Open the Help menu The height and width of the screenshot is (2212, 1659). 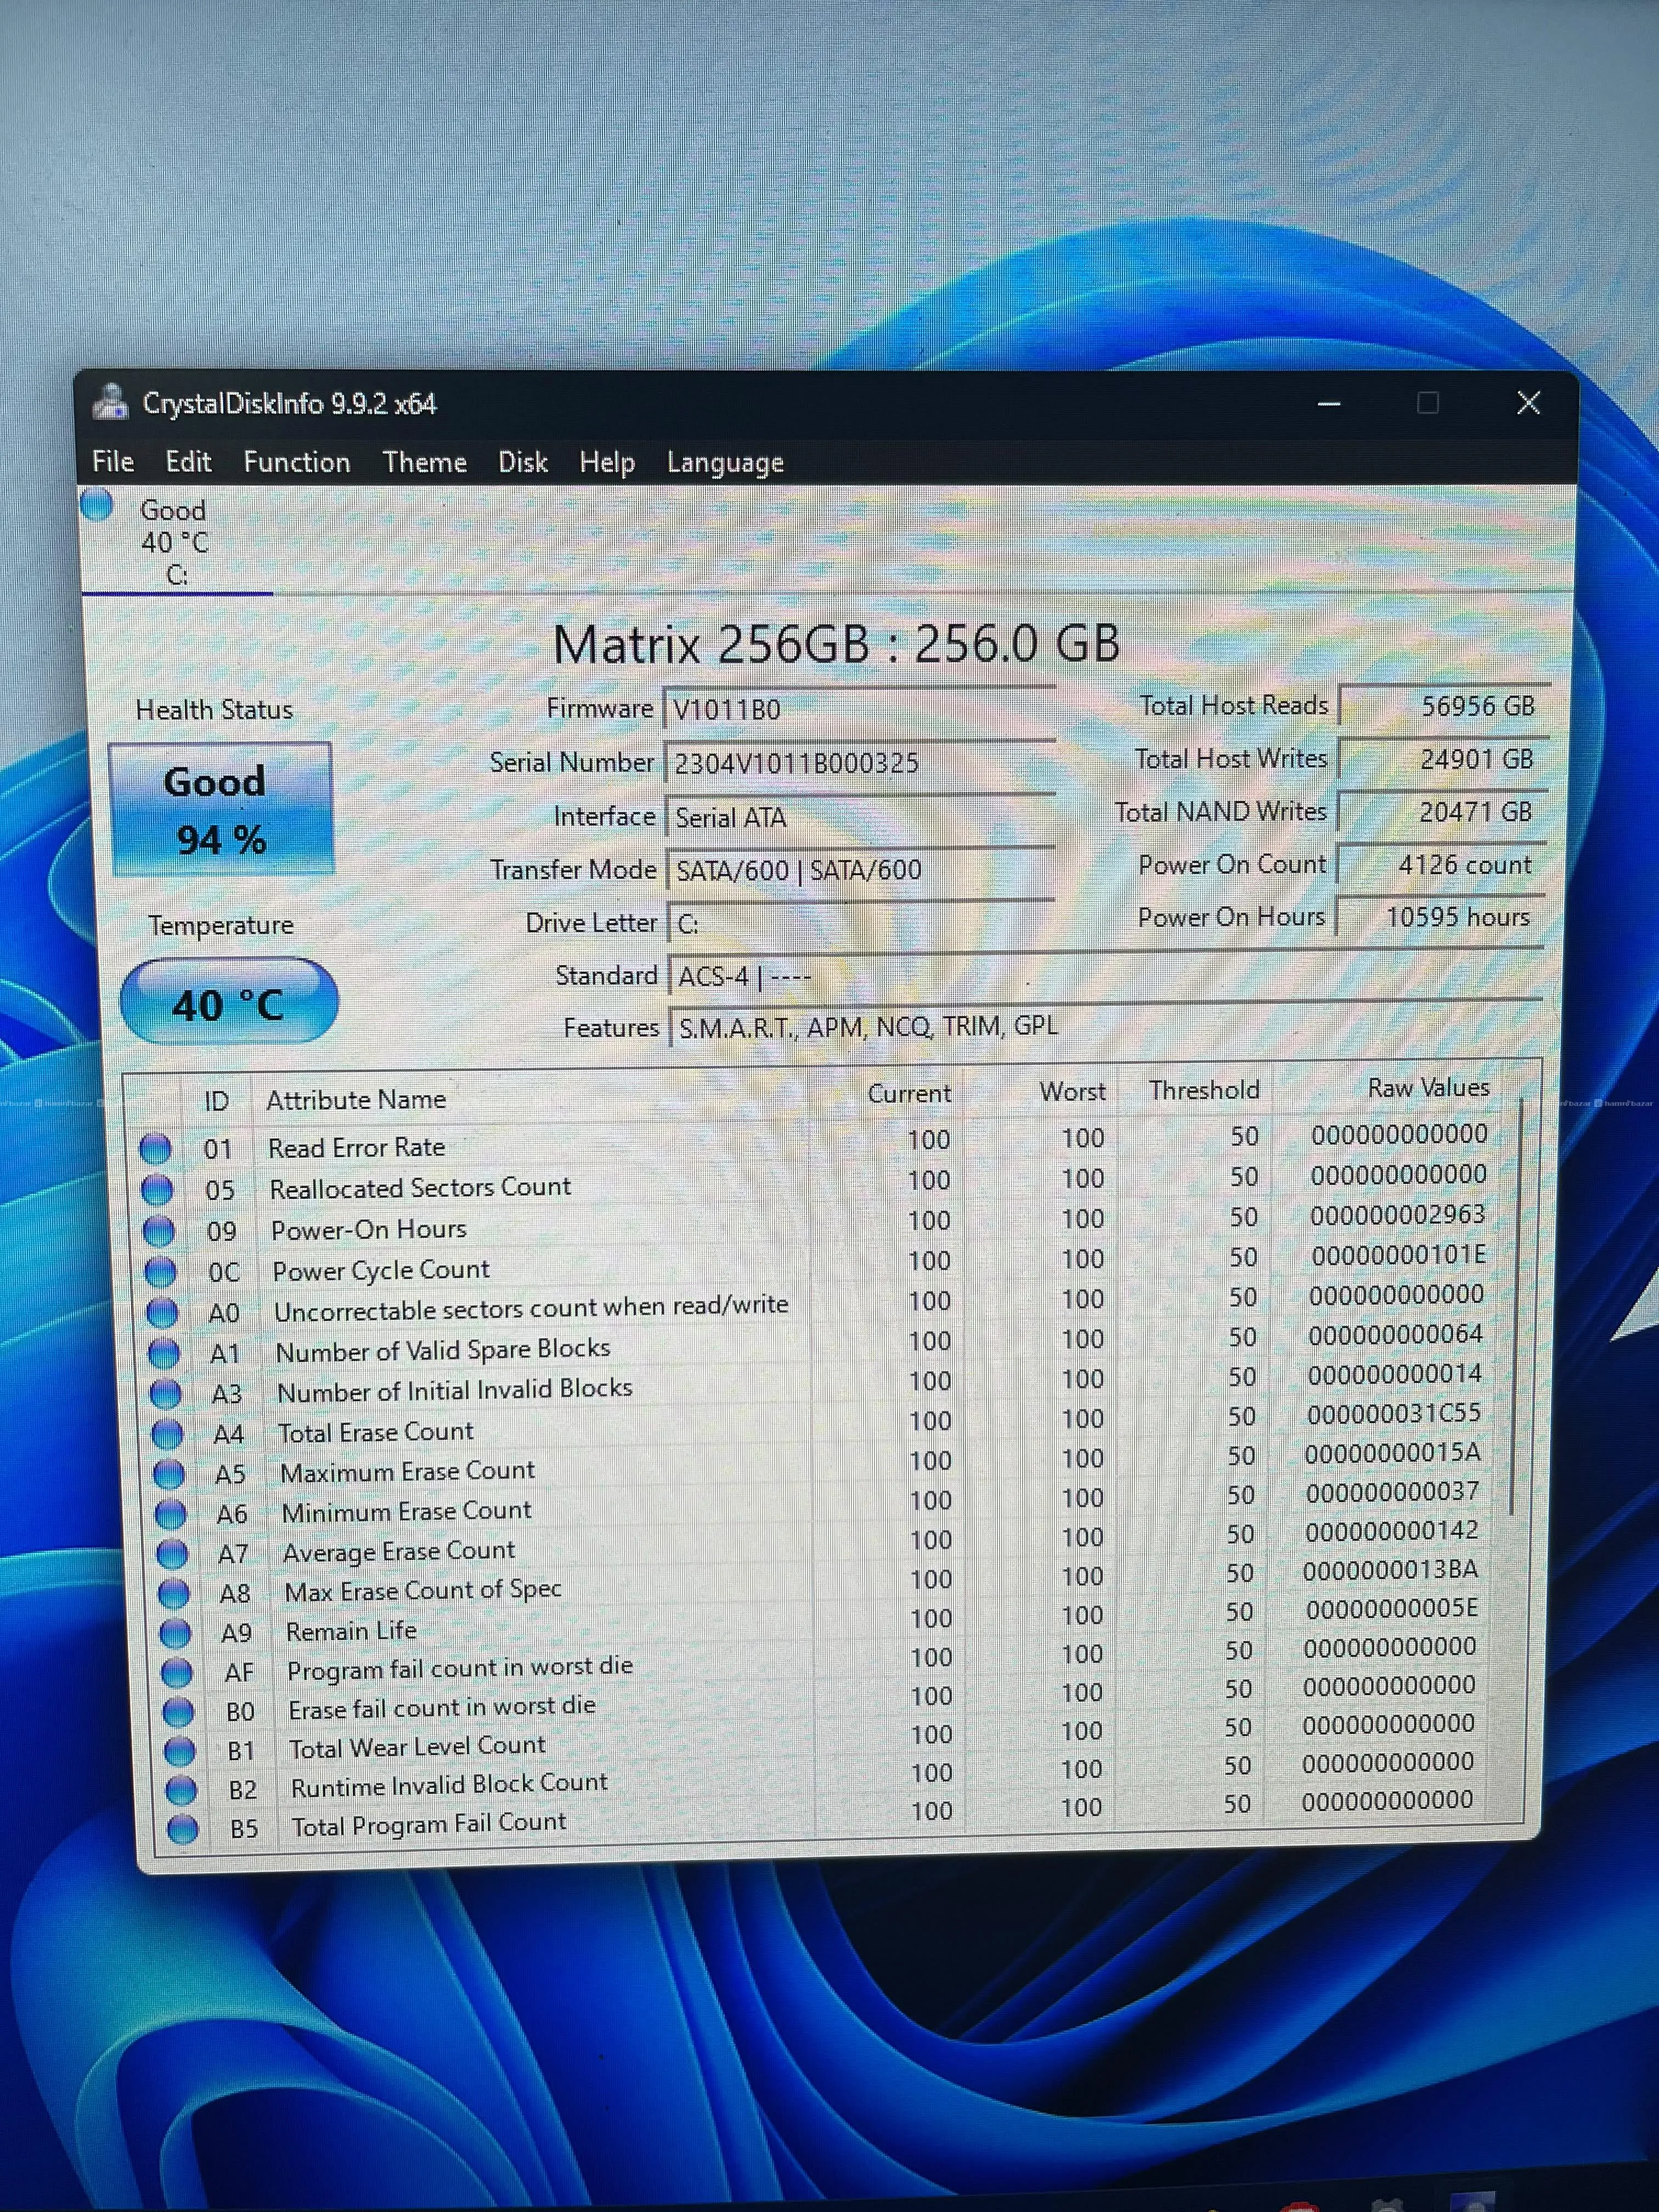(x=607, y=463)
